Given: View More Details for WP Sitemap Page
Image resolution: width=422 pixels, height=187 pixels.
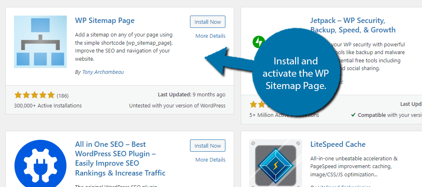Looking at the screenshot, I should (211, 36).
